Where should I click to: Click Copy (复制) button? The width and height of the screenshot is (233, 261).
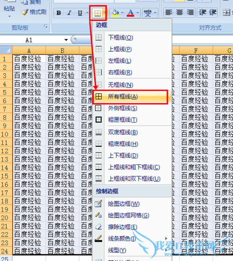(x=31, y=2)
